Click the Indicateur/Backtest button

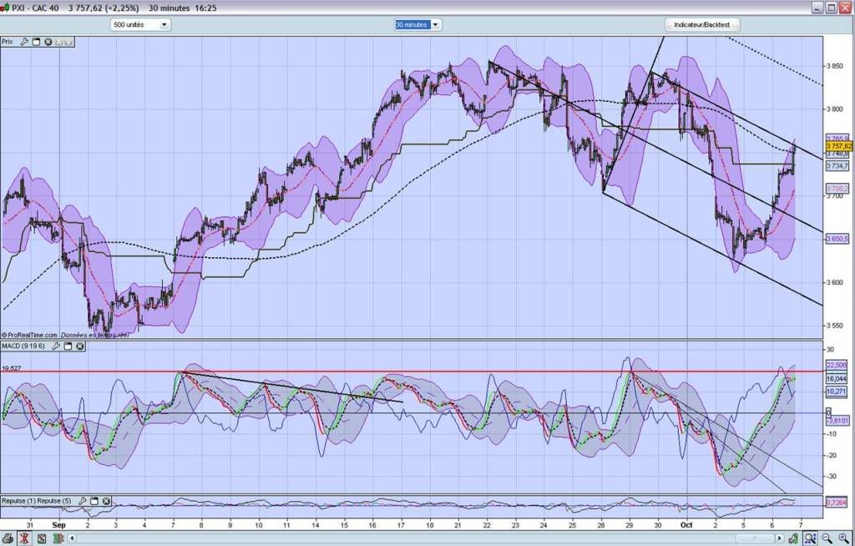[701, 25]
